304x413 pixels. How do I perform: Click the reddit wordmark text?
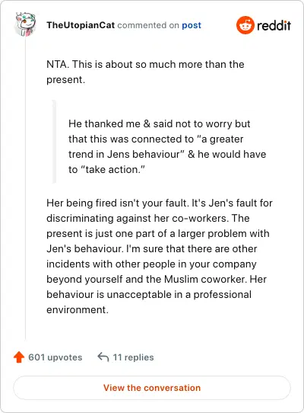click(274, 26)
